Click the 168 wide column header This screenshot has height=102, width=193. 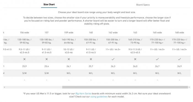pos(179,33)
